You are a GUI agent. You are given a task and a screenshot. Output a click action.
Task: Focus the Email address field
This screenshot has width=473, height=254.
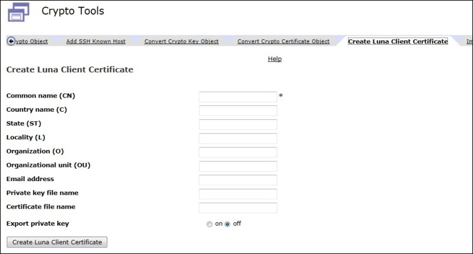[x=238, y=180]
